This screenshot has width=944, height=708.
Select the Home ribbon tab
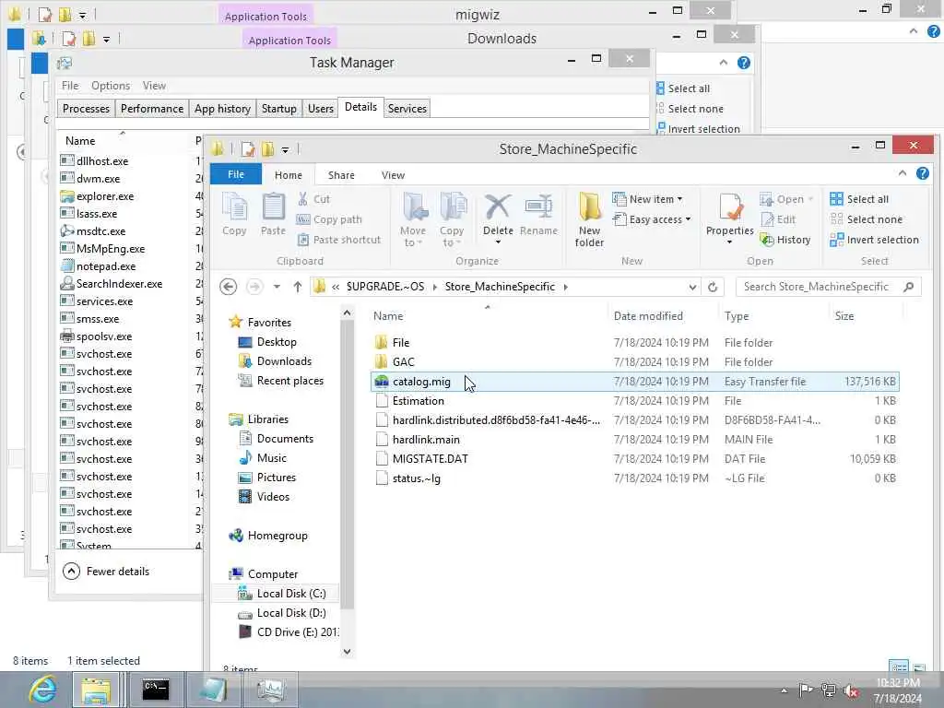point(289,175)
